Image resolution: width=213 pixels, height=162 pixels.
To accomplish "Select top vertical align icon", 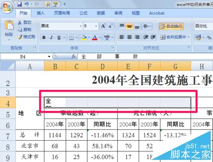I will 122,26.
